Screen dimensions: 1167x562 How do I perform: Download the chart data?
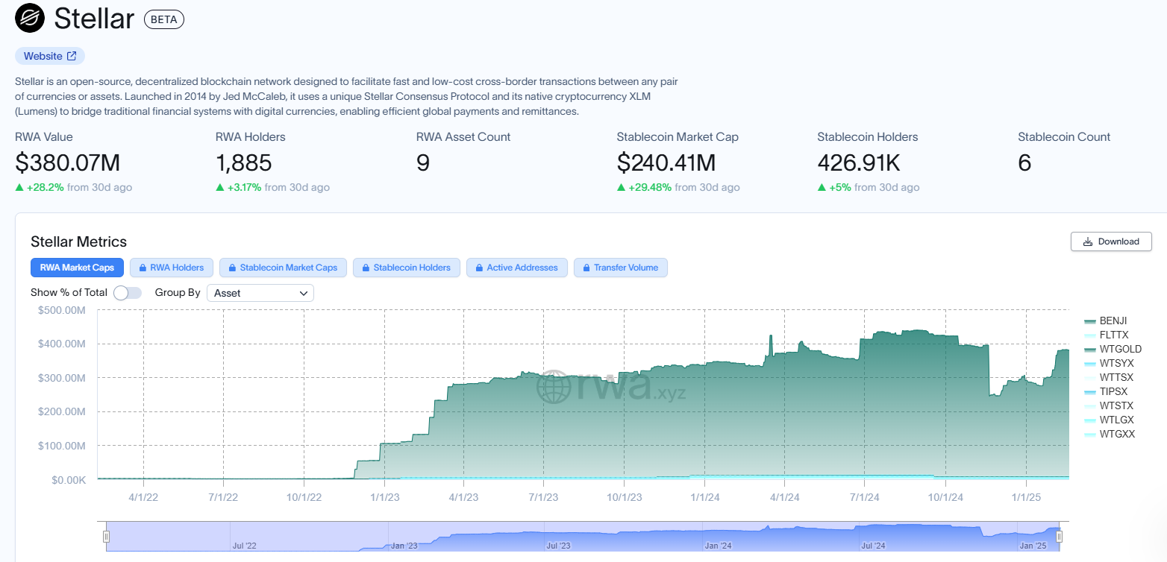pos(1111,241)
